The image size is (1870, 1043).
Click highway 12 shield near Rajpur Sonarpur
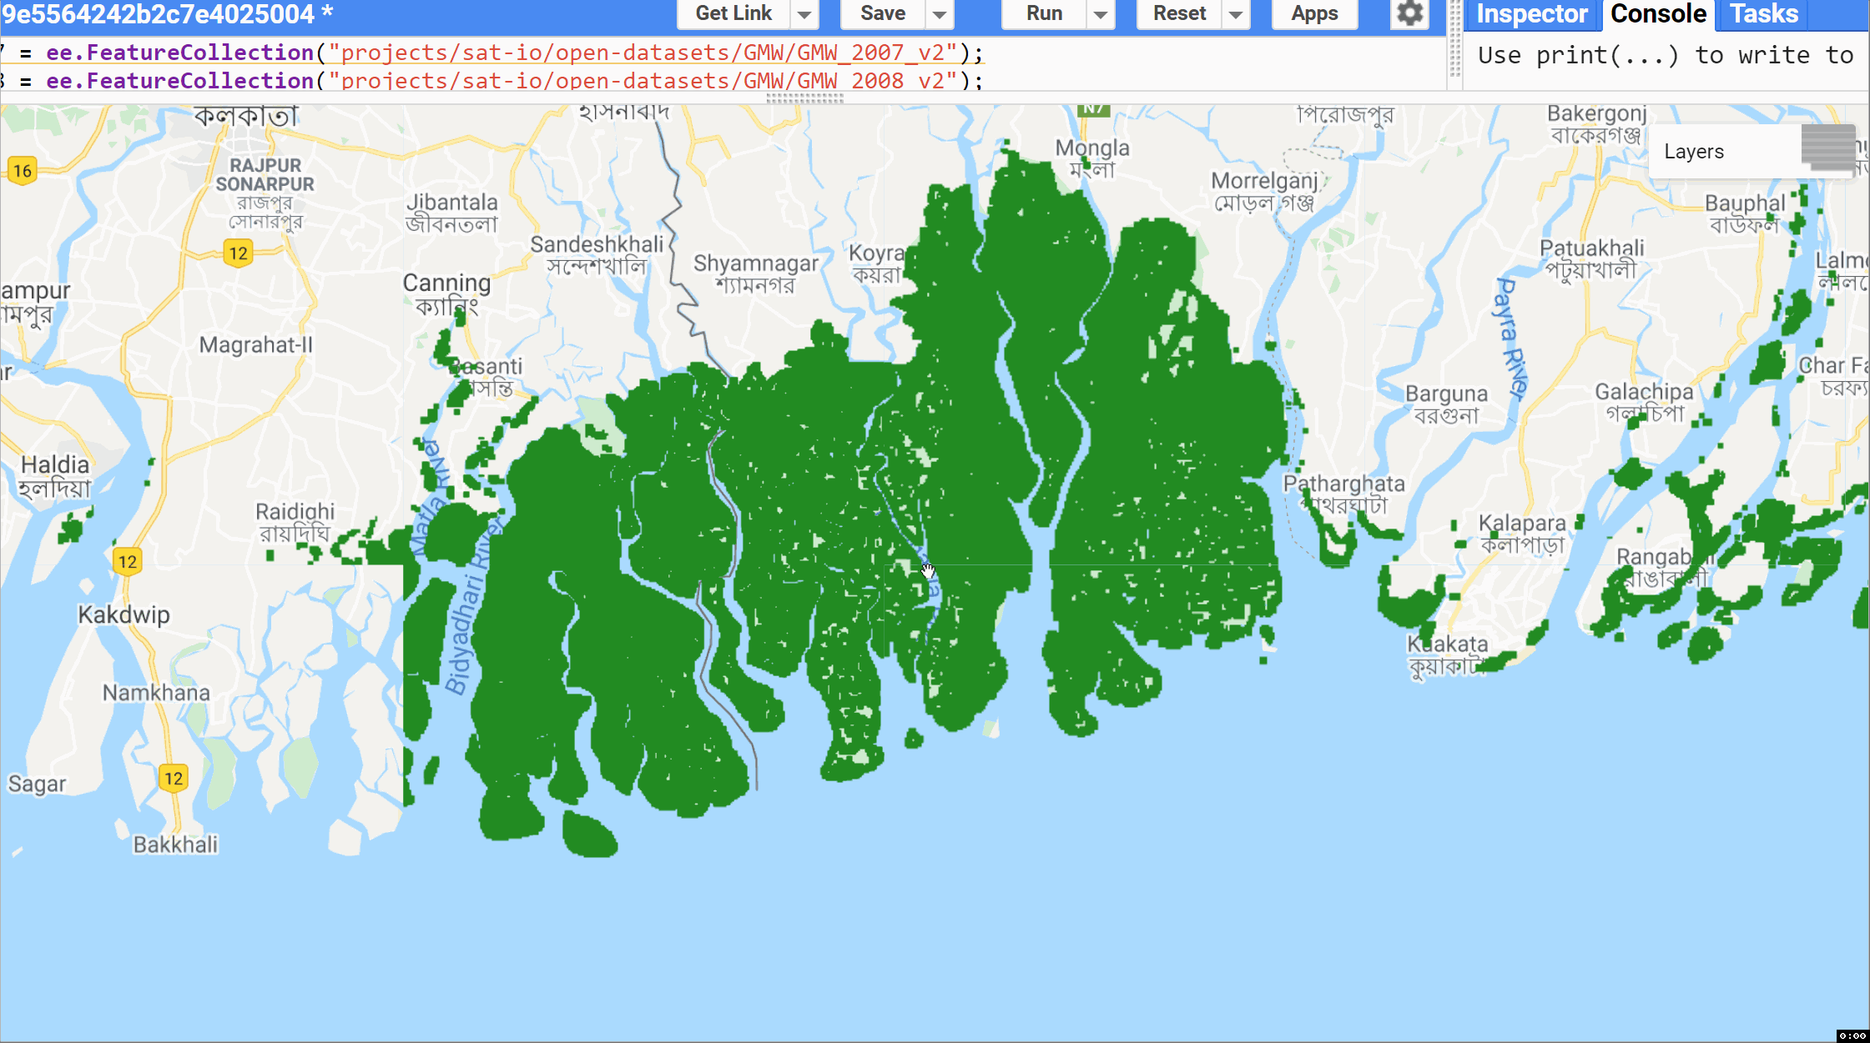(x=239, y=253)
